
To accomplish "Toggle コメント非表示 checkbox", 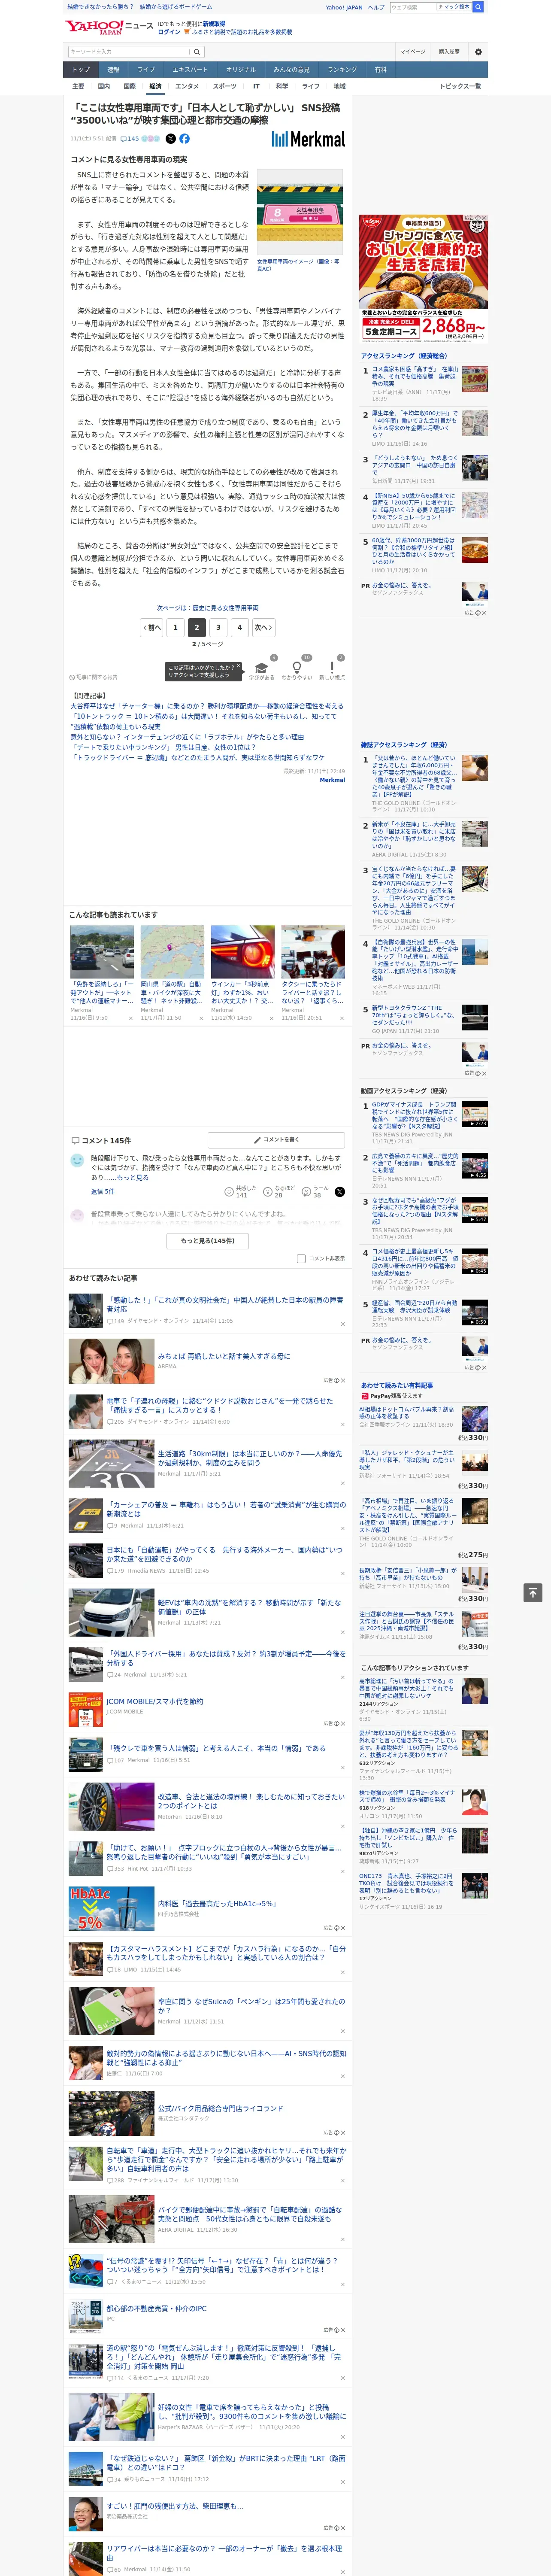I will (x=301, y=1259).
